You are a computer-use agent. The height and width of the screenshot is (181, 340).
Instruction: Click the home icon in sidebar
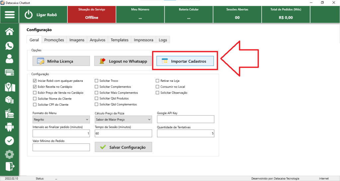pyautogui.click(x=10, y=31)
